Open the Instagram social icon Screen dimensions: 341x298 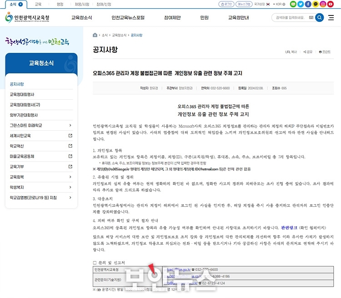[323, 4]
